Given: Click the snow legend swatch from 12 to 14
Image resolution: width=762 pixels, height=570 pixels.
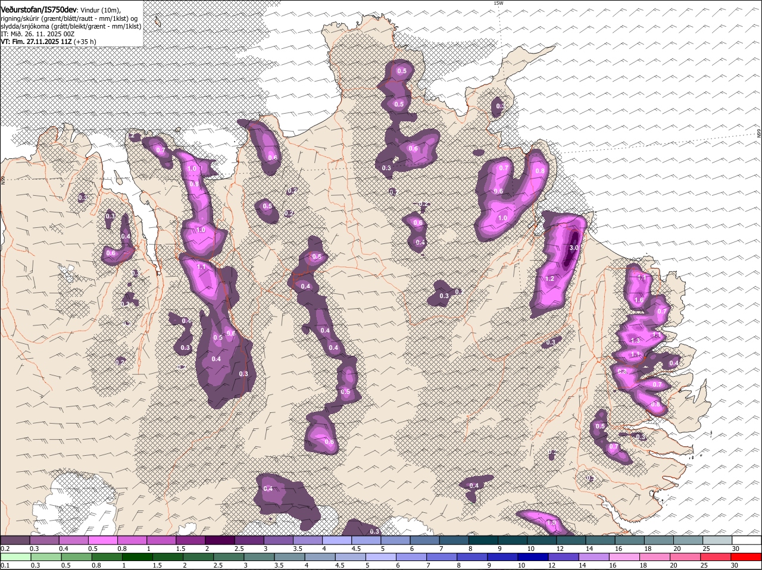Looking at the screenshot, I should 571,540.
